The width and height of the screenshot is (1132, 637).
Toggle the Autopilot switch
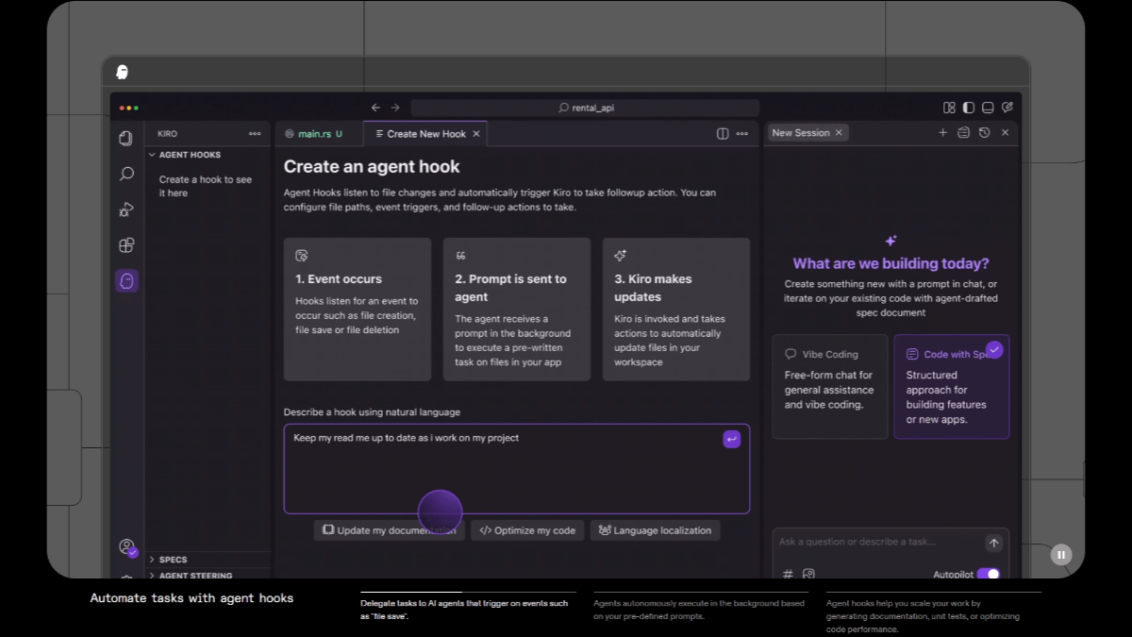pyautogui.click(x=988, y=574)
